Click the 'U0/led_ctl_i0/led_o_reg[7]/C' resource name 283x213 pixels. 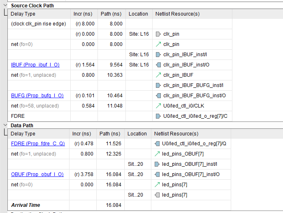click(195, 116)
